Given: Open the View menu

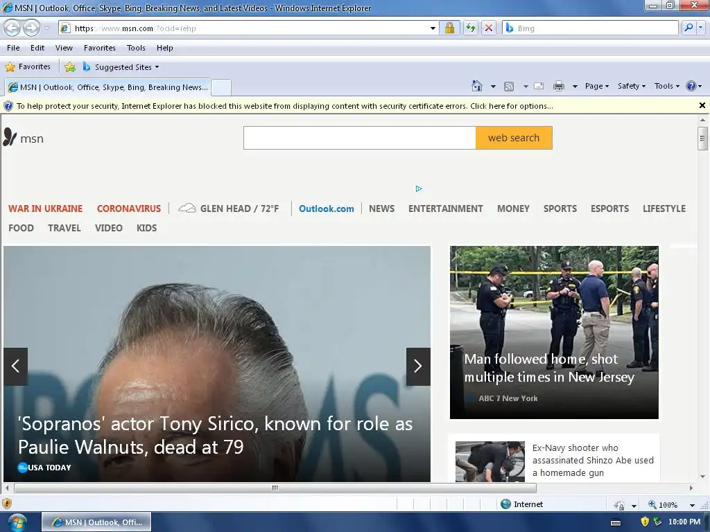Looking at the screenshot, I should click(x=64, y=48).
